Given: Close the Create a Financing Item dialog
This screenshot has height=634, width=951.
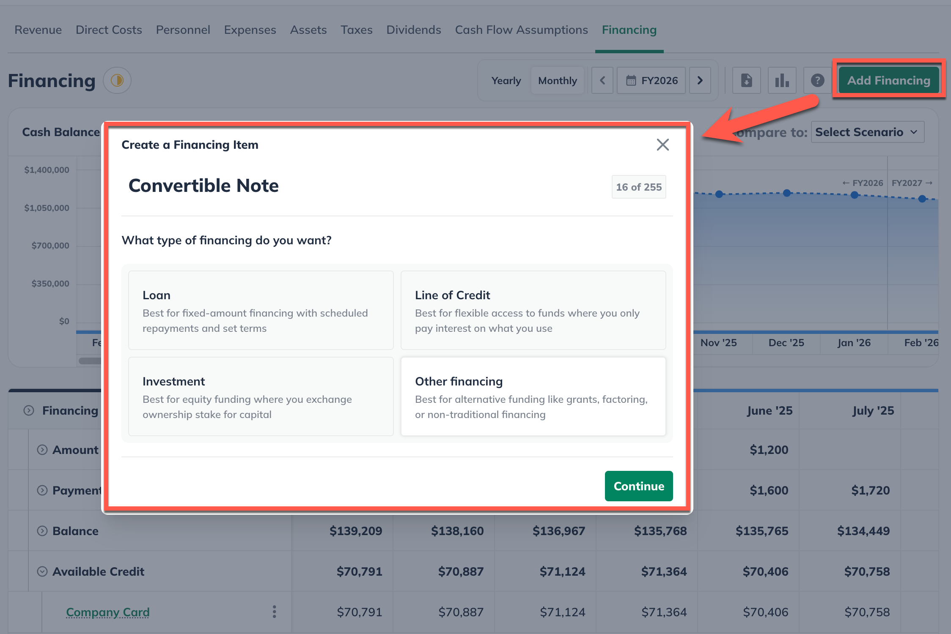Looking at the screenshot, I should pyautogui.click(x=662, y=145).
